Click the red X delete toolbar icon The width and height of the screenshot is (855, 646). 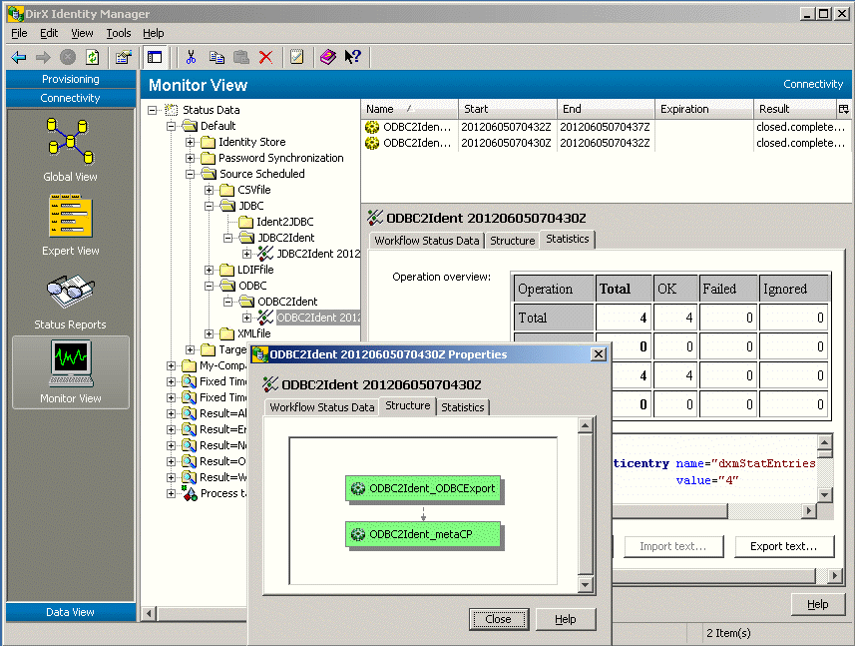264,57
